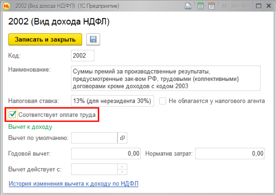
Task: Click the 'Норматив затрат' amount field
Action: click(230, 153)
